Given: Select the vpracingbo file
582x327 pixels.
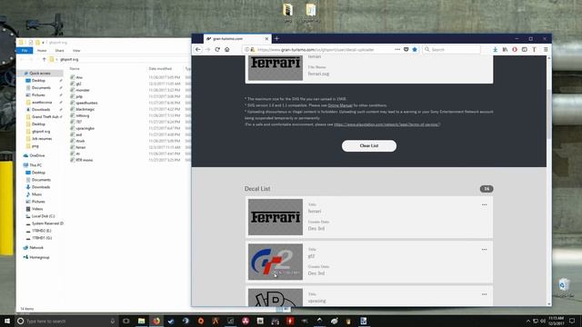Looking at the screenshot, I should coord(85,128).
